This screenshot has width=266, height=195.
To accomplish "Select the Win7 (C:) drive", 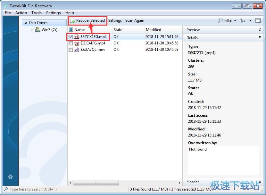I will click(49, 30).
